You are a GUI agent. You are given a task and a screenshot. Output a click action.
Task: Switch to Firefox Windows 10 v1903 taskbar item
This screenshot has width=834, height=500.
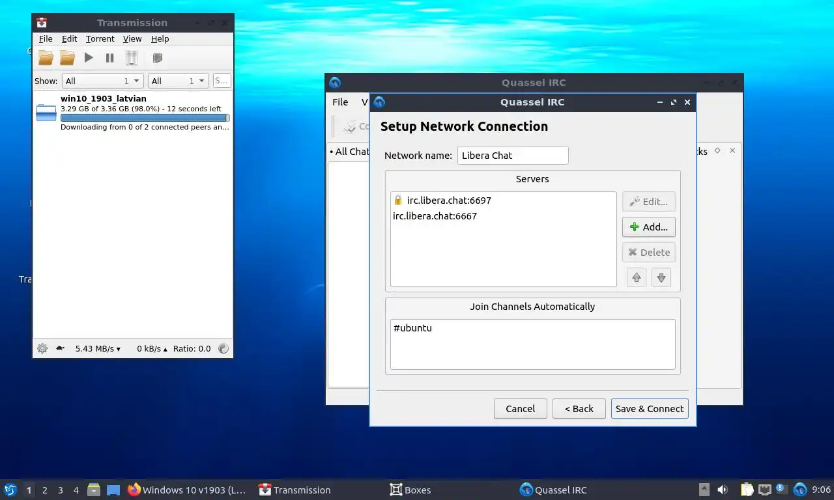click(x=188, y=490)
